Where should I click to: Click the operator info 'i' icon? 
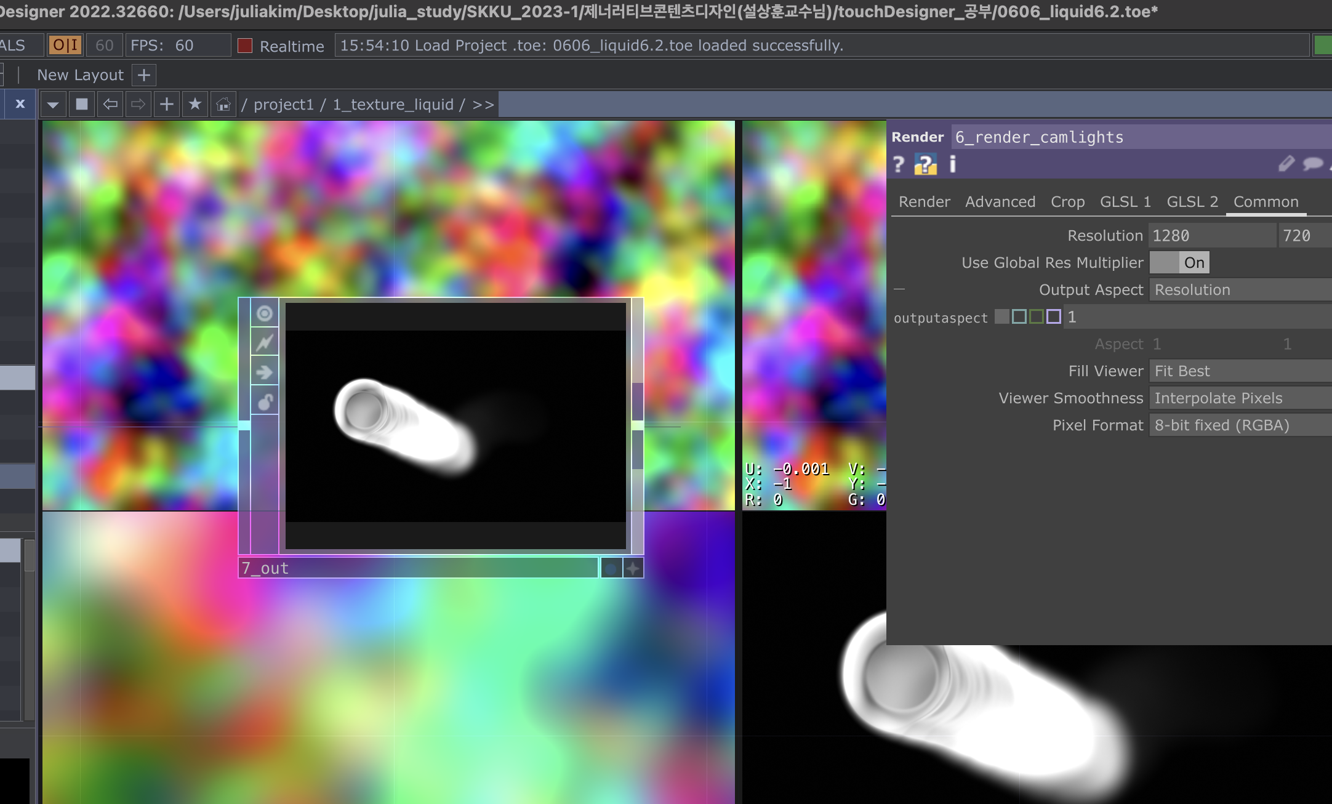click(952, 164)
